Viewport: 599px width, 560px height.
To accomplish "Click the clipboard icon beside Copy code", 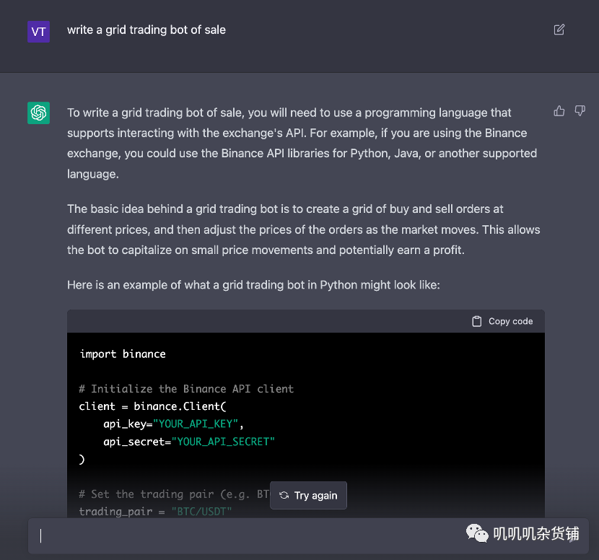I will coord(477,321).
